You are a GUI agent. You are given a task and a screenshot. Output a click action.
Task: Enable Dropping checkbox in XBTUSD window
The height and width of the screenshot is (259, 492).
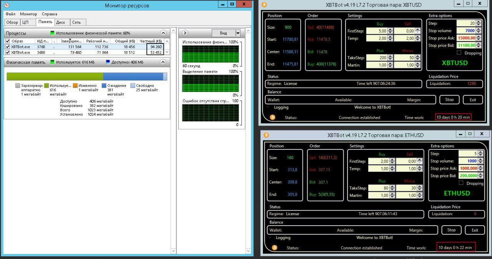(459, 53)
